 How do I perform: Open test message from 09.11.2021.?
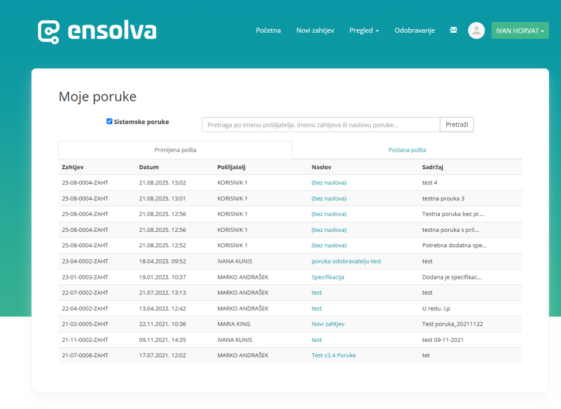[x=316, y=340]
